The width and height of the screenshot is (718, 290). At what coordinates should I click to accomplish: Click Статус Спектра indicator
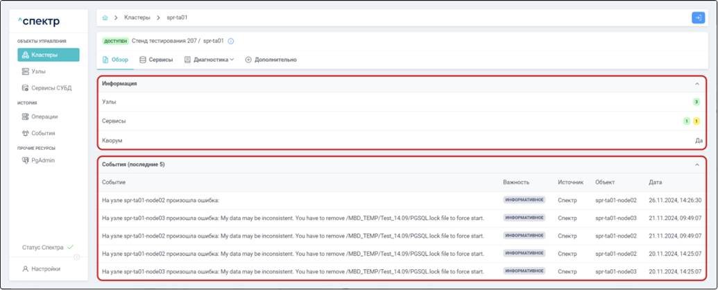47,248
